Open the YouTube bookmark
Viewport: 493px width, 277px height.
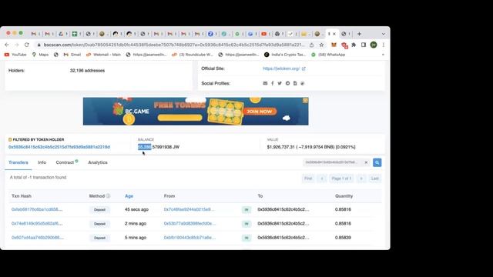click(15, 55)
